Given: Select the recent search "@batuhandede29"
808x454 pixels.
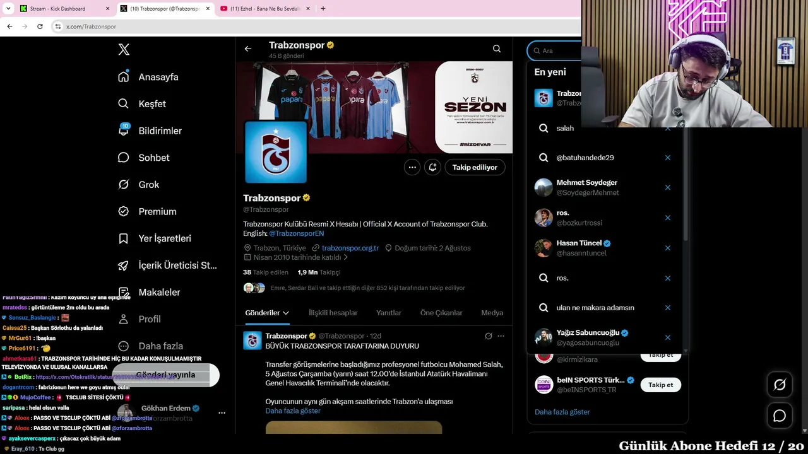Looking at the screenshot, I should coord(585,158).
